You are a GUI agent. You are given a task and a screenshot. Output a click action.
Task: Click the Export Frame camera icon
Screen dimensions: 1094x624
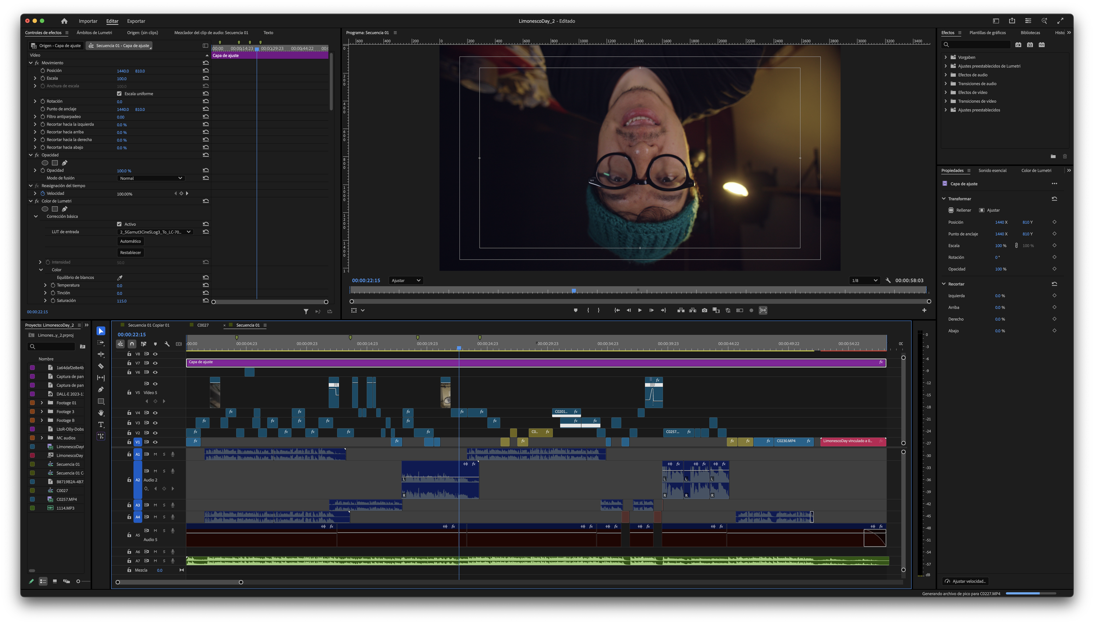click(x=704, y=310)
